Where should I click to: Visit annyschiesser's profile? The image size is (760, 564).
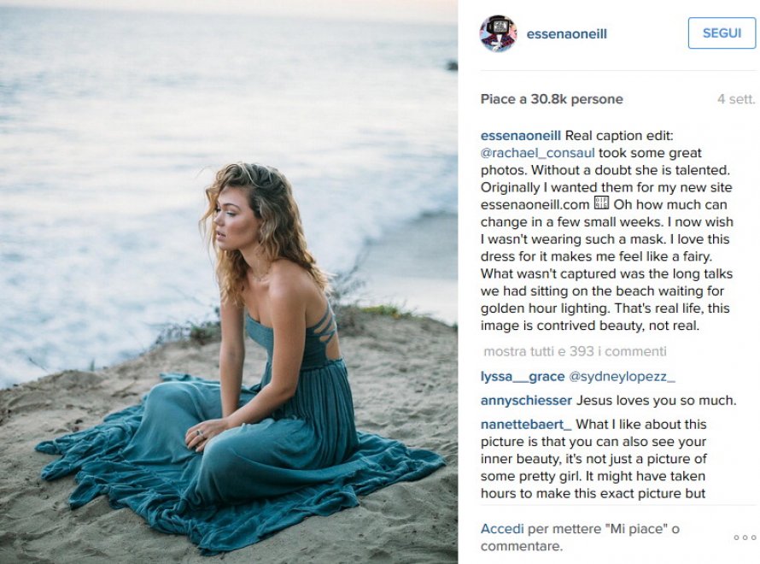[x=526, y=401]
